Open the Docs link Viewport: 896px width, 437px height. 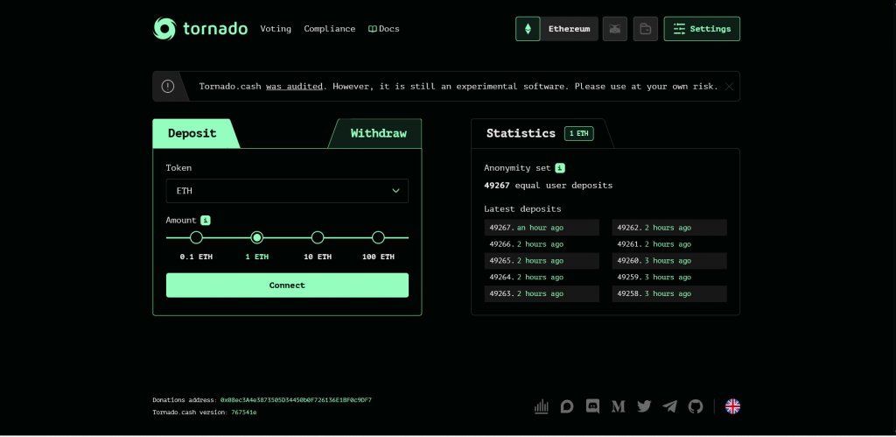point(384,29)
